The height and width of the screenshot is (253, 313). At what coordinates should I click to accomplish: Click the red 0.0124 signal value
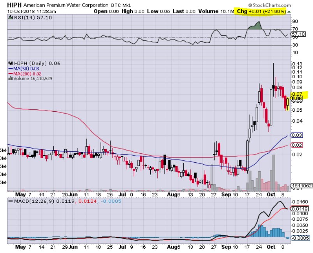pyautogui.click(x=88, y=201)
